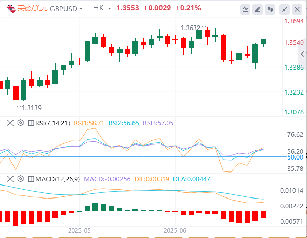Click the 1.3540 price axis label
307x238 pixels.
pos(294,43)
